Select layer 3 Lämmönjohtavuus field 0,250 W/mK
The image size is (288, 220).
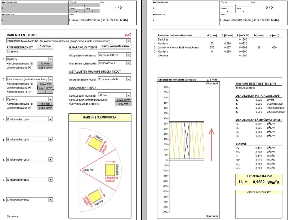(45, 108)
